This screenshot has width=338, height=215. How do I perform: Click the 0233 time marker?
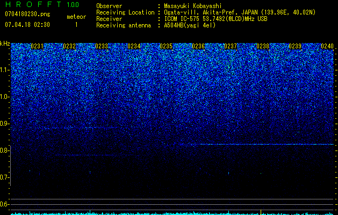[x=102, y=46]
